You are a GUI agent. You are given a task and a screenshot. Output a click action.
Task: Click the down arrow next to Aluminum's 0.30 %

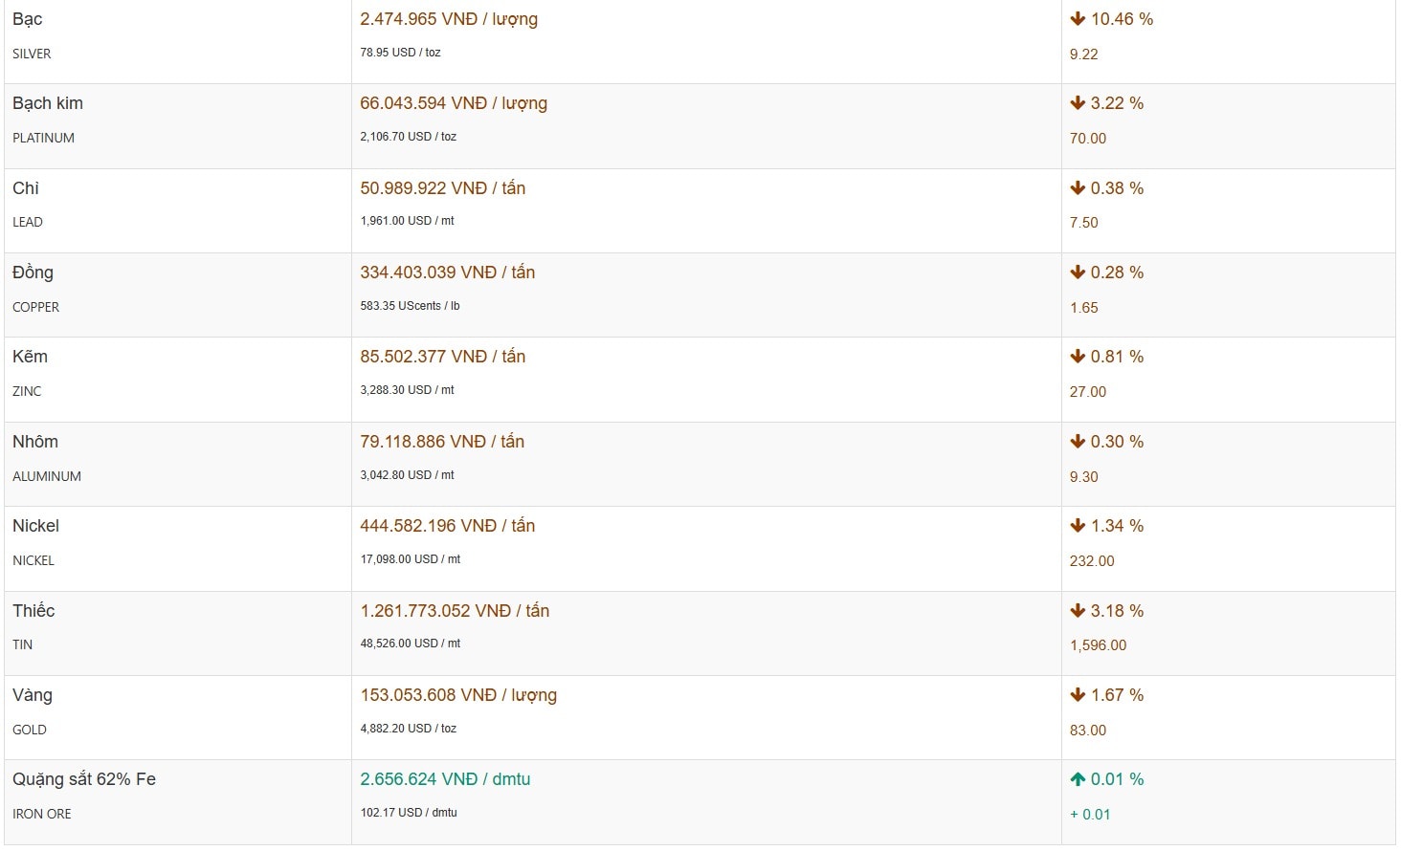click(x=1078, y=442)
